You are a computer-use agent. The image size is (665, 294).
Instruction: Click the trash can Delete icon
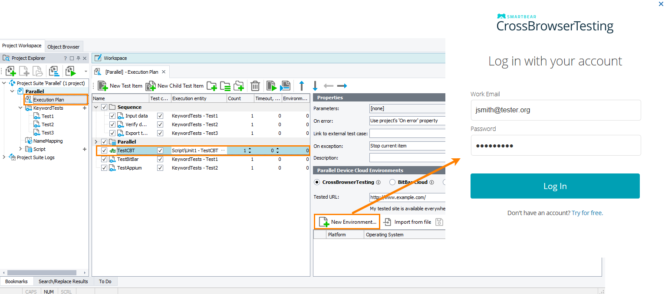pyautogui.click(x=255, y=85)
